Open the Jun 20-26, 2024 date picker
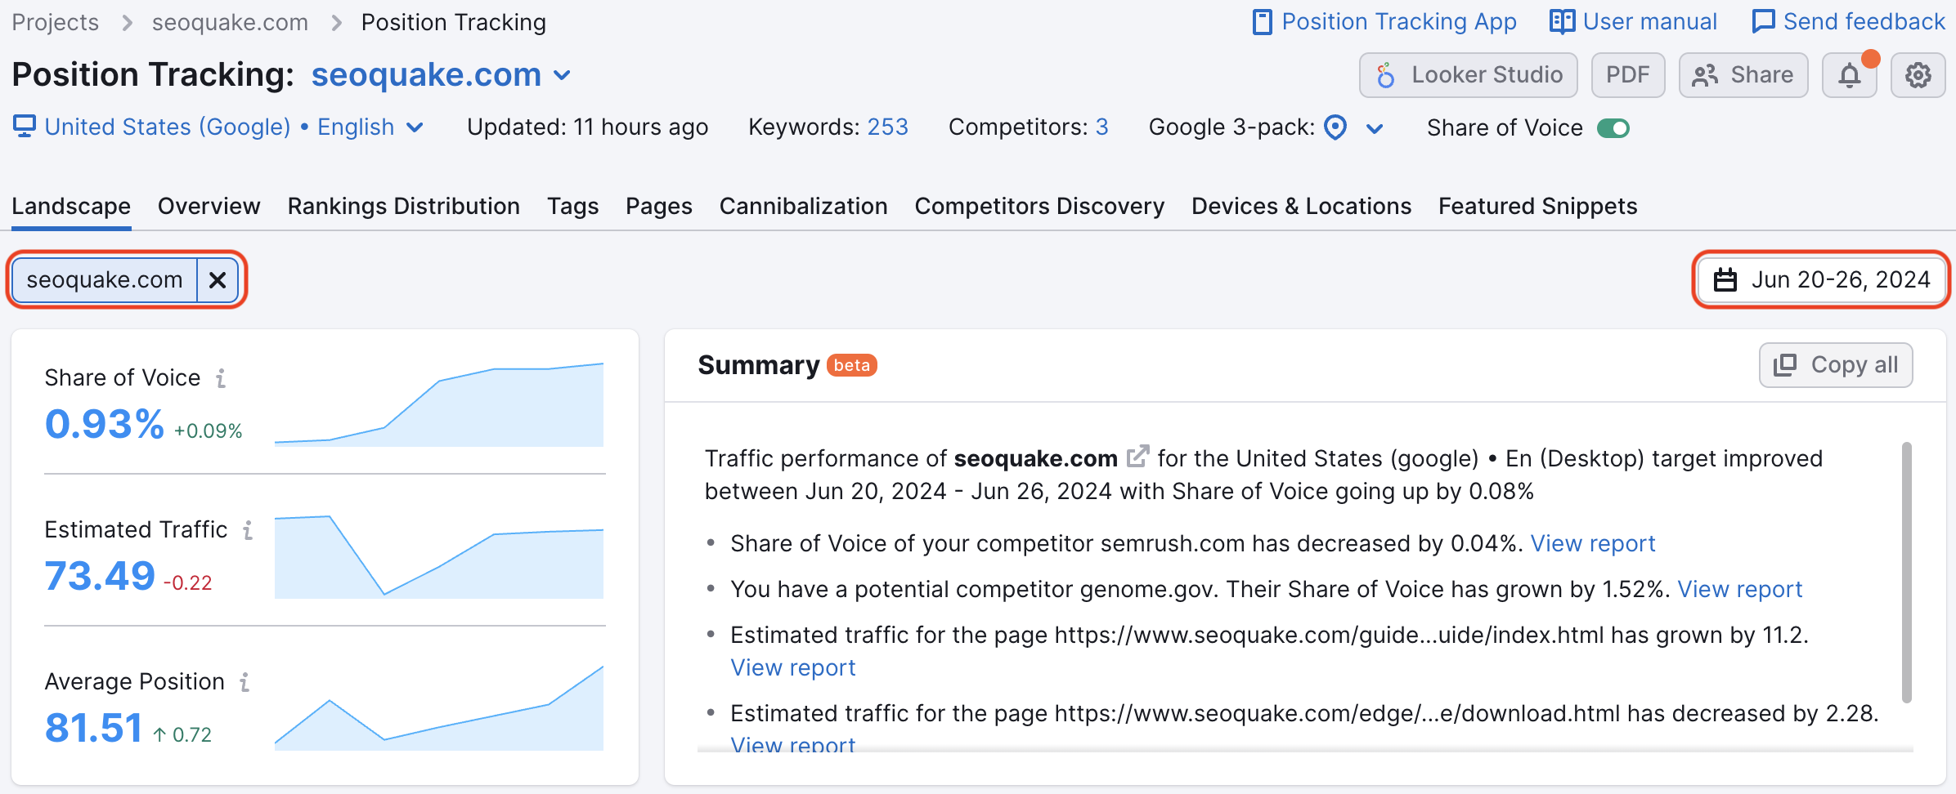This screenshot has height=794, width=1956. point(1821,280)
